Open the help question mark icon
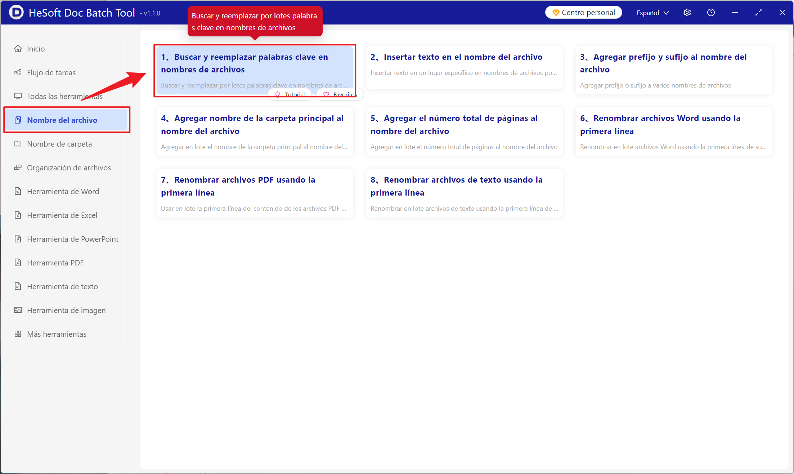Image resolution: width=794 pixels, height=474 pixels. [711, 13]
